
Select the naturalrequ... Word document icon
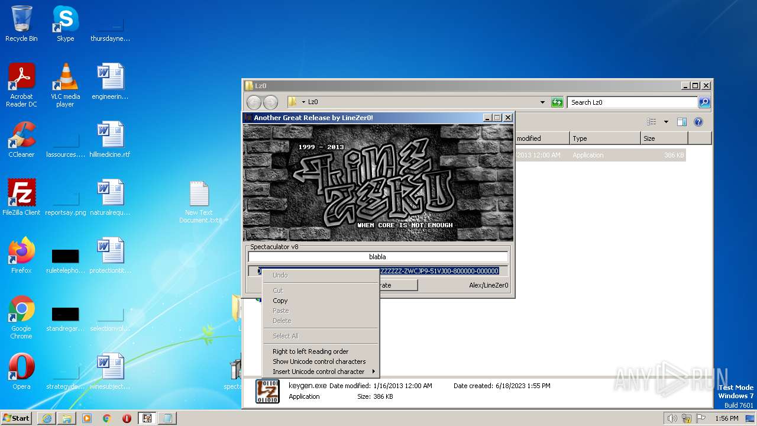(110, 198)
